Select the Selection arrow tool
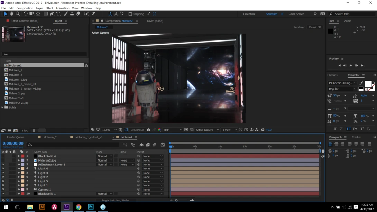This screenshot has height=212, width=377. coord(6,14)
